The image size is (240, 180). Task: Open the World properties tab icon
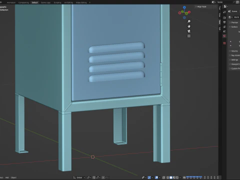click(x=224, y=36)
